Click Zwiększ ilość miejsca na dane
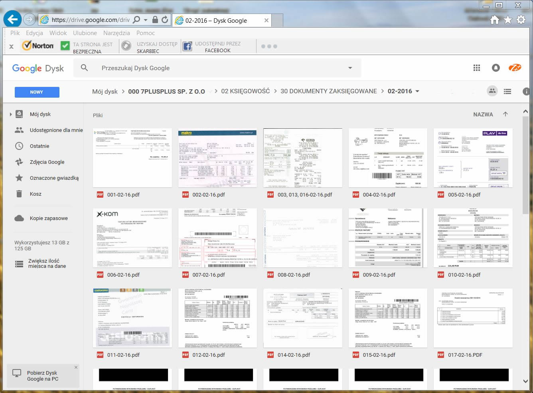Image resolution: width=533 pixels, height=393 pixels. click(47, 263)
